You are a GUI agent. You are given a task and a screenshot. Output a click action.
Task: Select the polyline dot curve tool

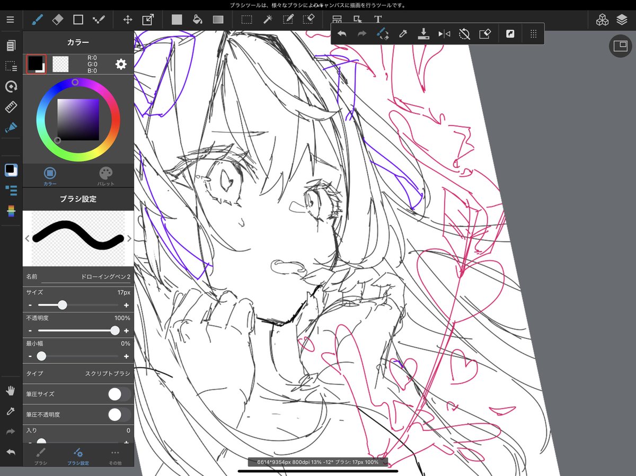click(99, 20)
